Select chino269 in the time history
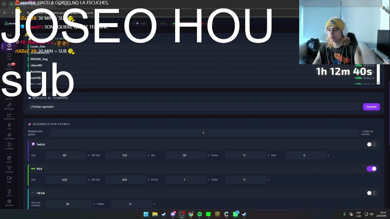This screenshot has width=390, height=219. [36, 65]
